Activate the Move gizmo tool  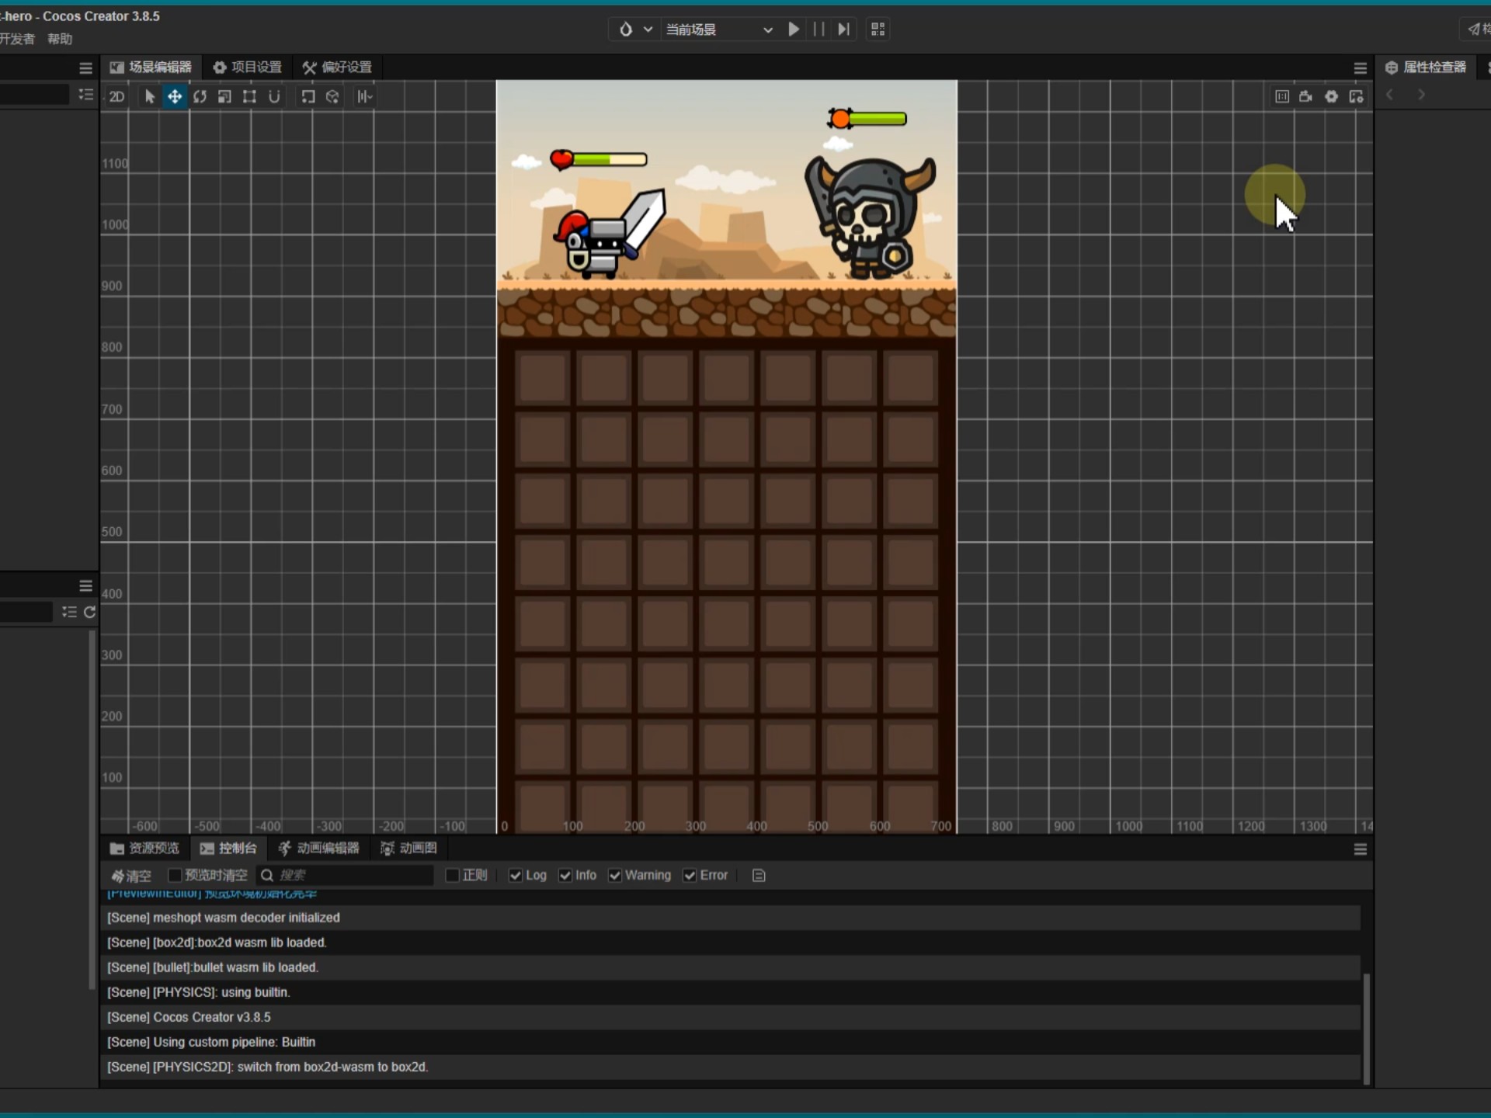click(175, 96)
